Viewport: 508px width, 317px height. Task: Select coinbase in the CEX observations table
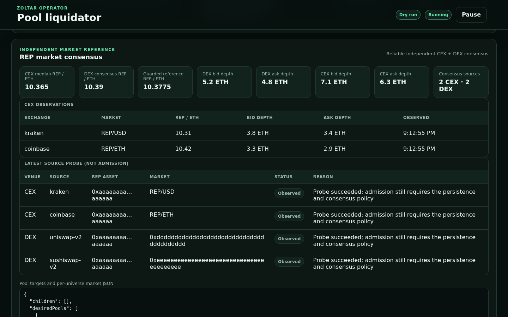coord(37,149)
